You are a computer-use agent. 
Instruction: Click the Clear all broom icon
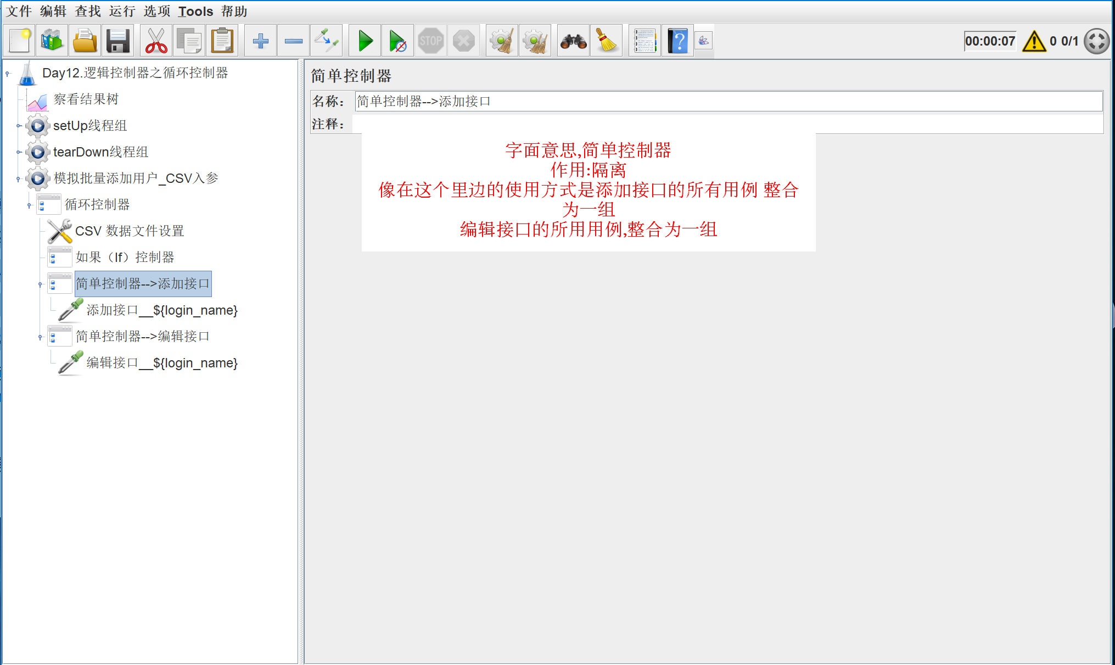pyautogui.click(x=535, y=41)
